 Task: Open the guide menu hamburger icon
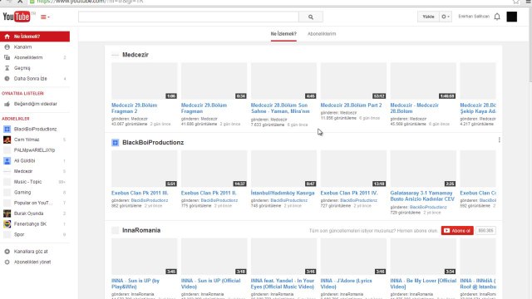point(45,17)
